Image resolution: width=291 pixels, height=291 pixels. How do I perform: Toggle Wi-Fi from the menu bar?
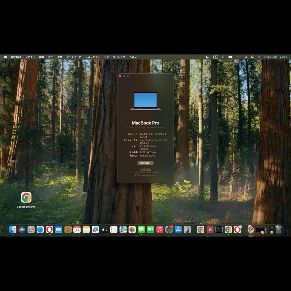(x=239, y=57)
